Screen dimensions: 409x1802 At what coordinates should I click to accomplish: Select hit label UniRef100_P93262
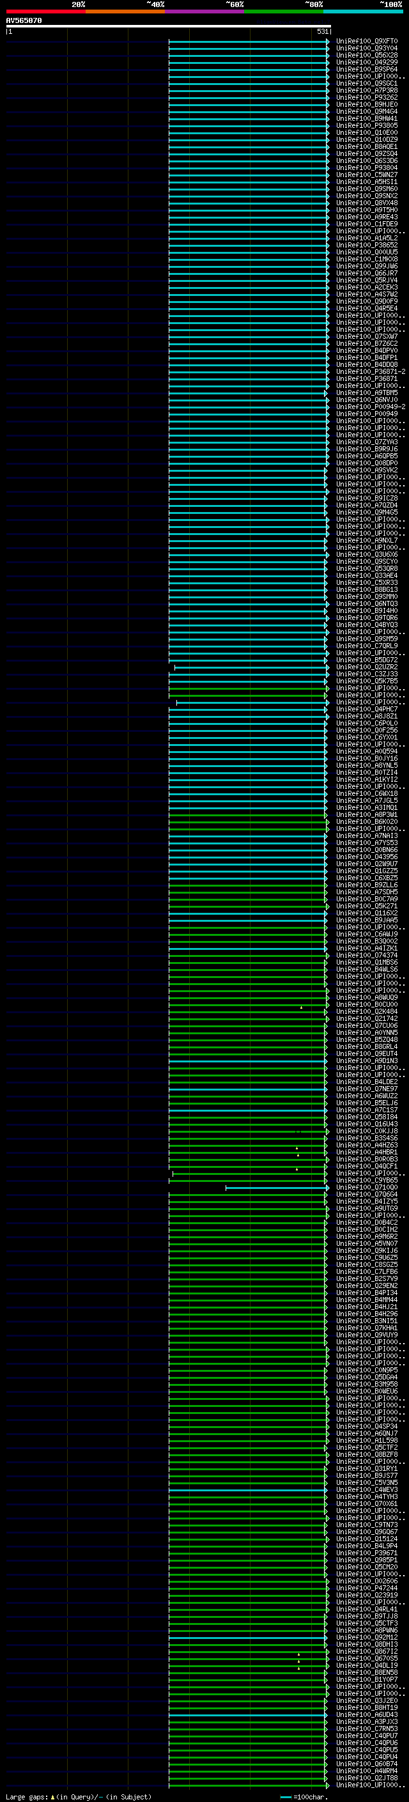[x=367, y=97]
